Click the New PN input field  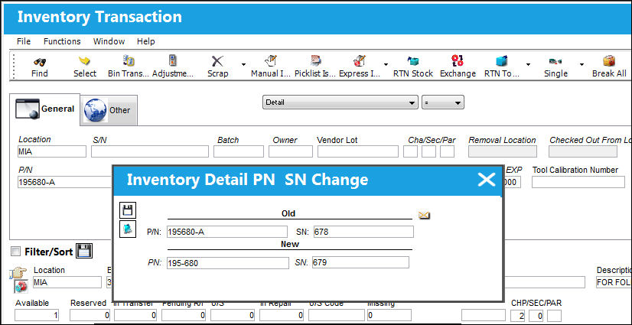coord(228,262)
